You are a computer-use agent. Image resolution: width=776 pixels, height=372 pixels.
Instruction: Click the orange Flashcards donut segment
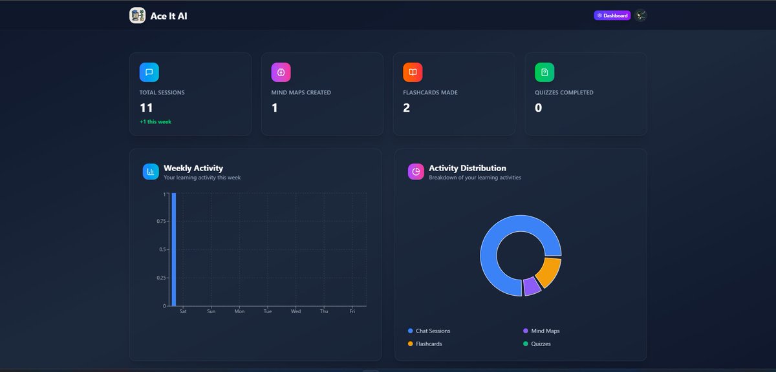click(550, 272)
